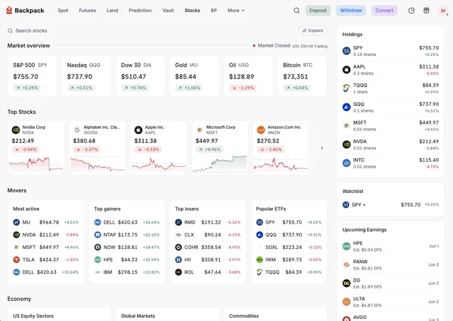Open the S&P 500 SPY overview card

coord(32,77)
